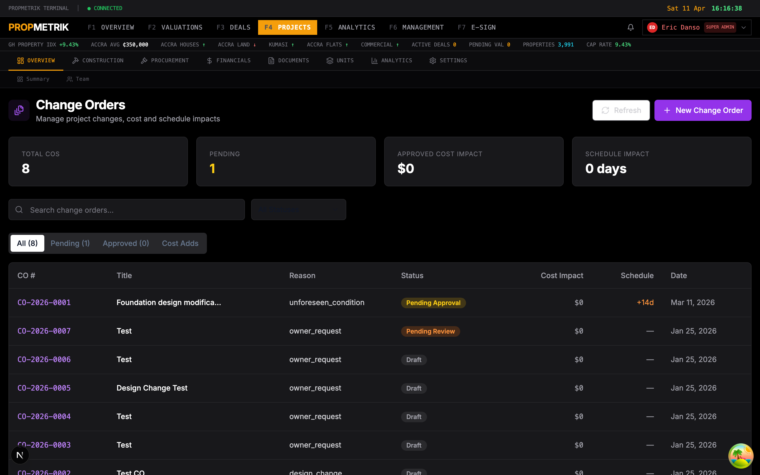Click the Pending Review status badge
The height and width of the screenshot is (475, 760).
point(430,331)
